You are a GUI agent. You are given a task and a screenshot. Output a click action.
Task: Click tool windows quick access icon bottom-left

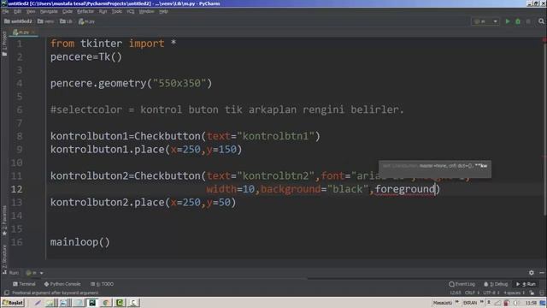6,293
